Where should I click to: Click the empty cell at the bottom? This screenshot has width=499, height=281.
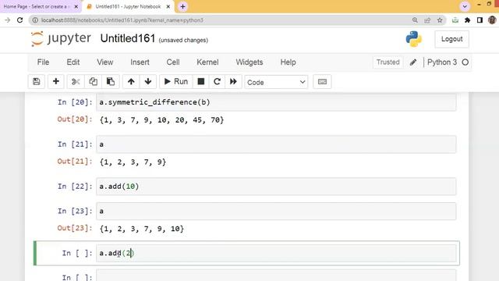pos(276,276)
